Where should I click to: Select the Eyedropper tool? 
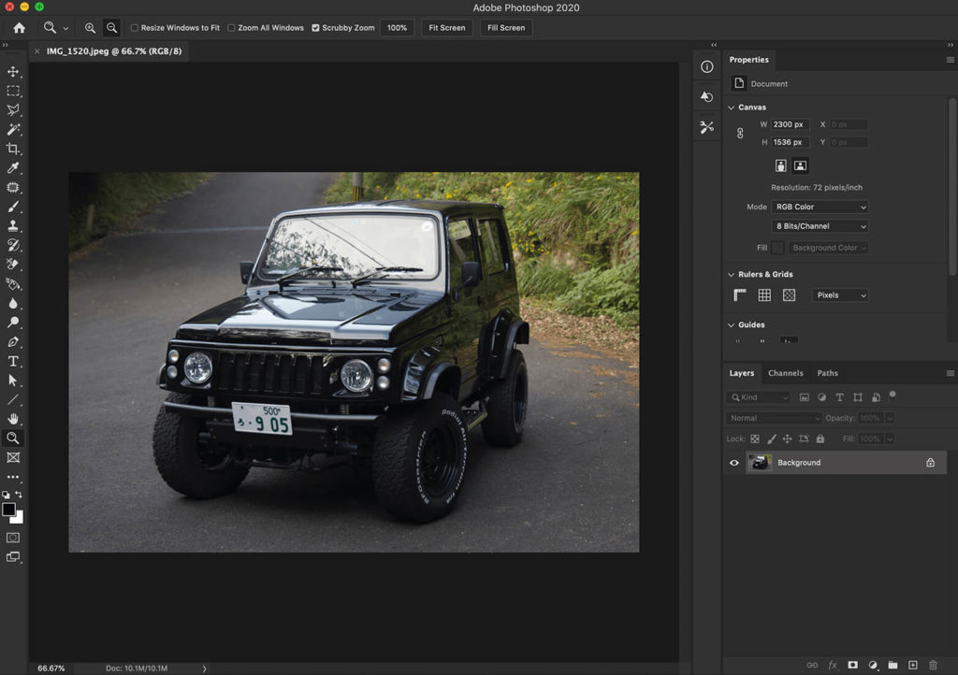click(13, 168)
